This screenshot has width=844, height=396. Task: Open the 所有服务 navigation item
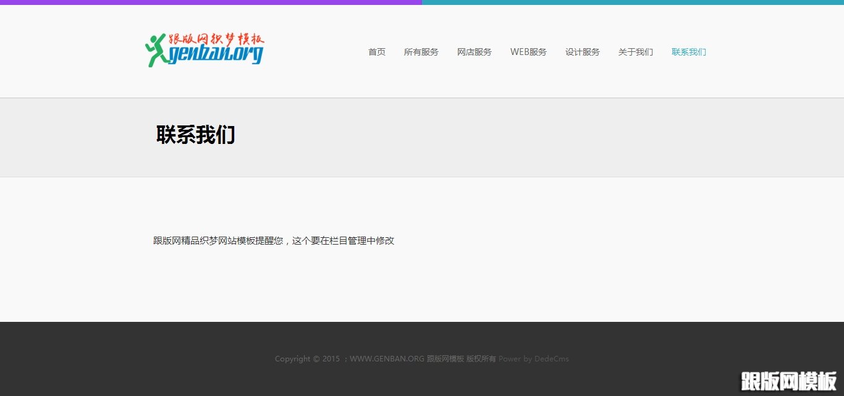pos(421,52)
